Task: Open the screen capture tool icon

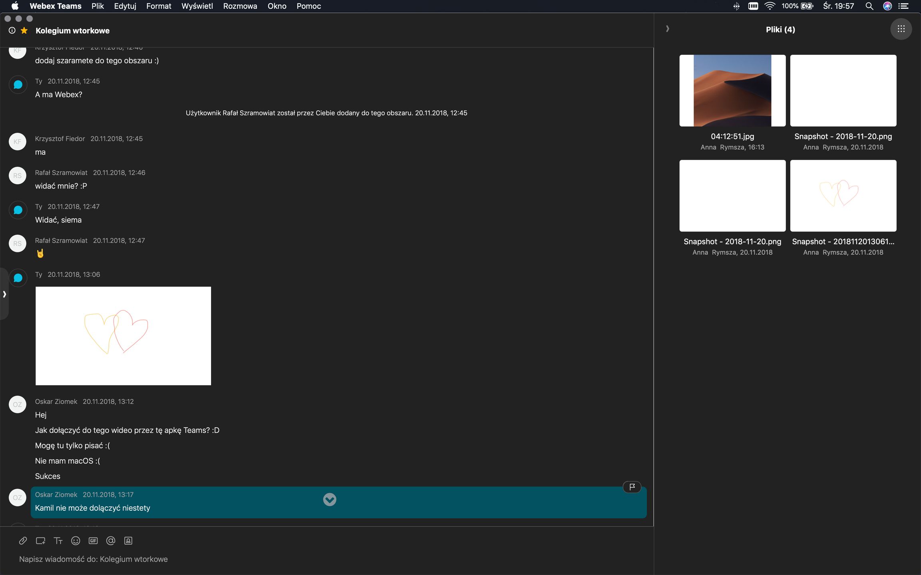Action: [40, 541]
